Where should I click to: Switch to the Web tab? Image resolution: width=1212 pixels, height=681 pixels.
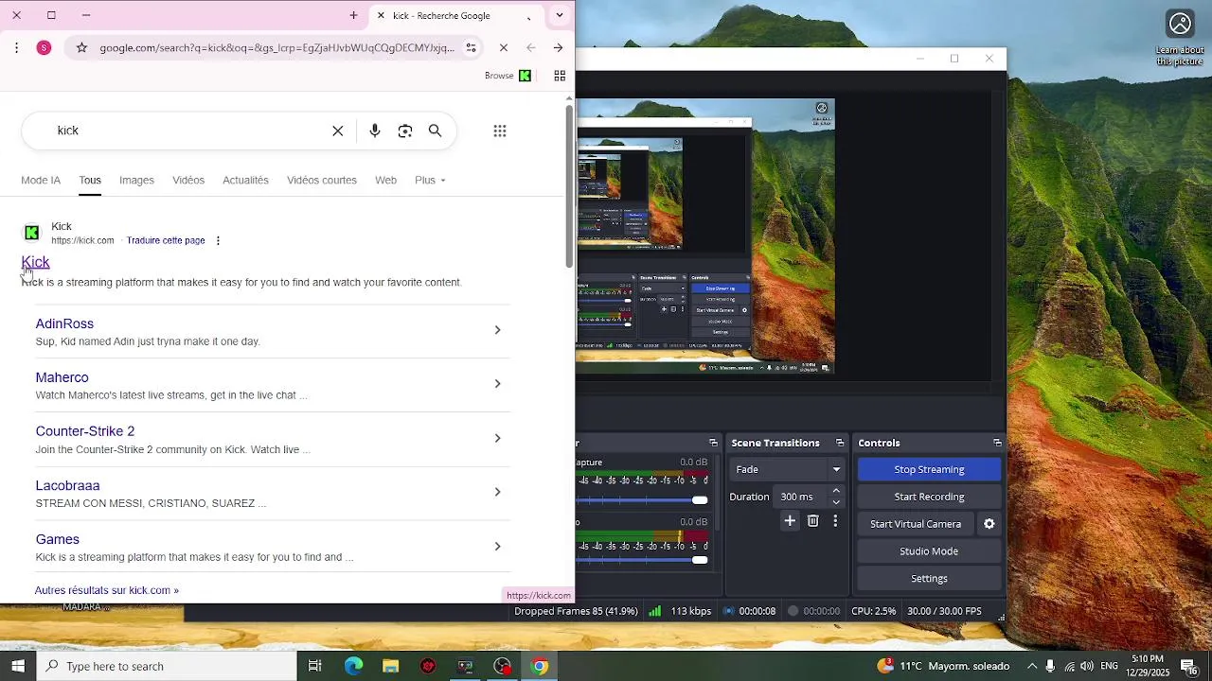[x=385, y=180]
